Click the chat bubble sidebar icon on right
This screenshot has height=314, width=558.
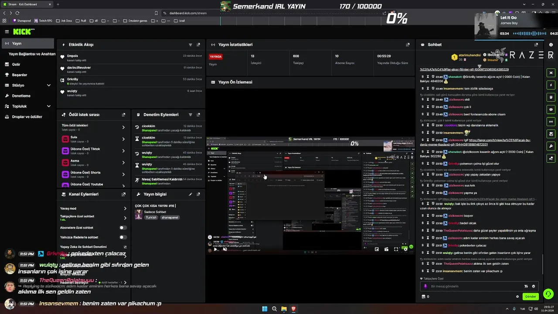[x=551, y=109]
